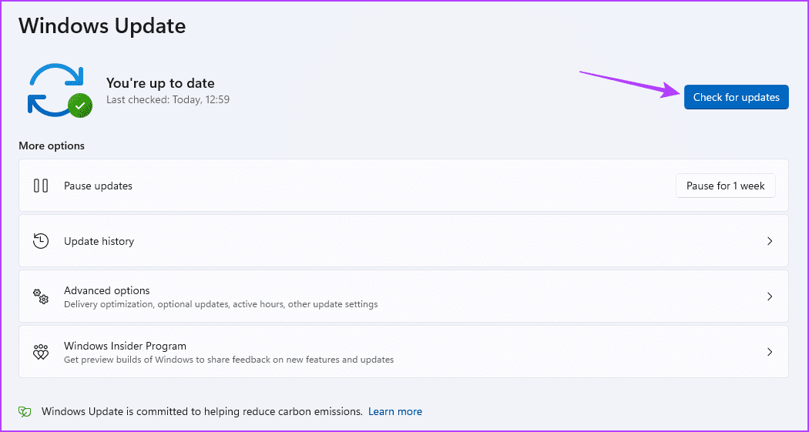Image resolution: width=809 pixels, height=432 pixels.
Task: Click Pause for 1 week button
Action: [x=726, y=186]
